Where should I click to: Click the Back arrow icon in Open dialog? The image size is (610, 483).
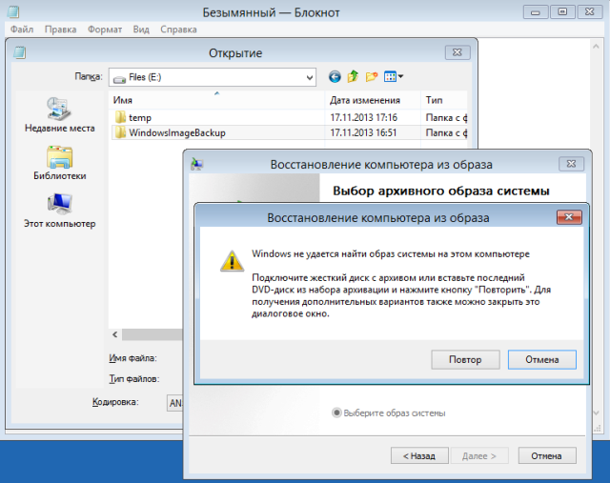coord(335,76)
